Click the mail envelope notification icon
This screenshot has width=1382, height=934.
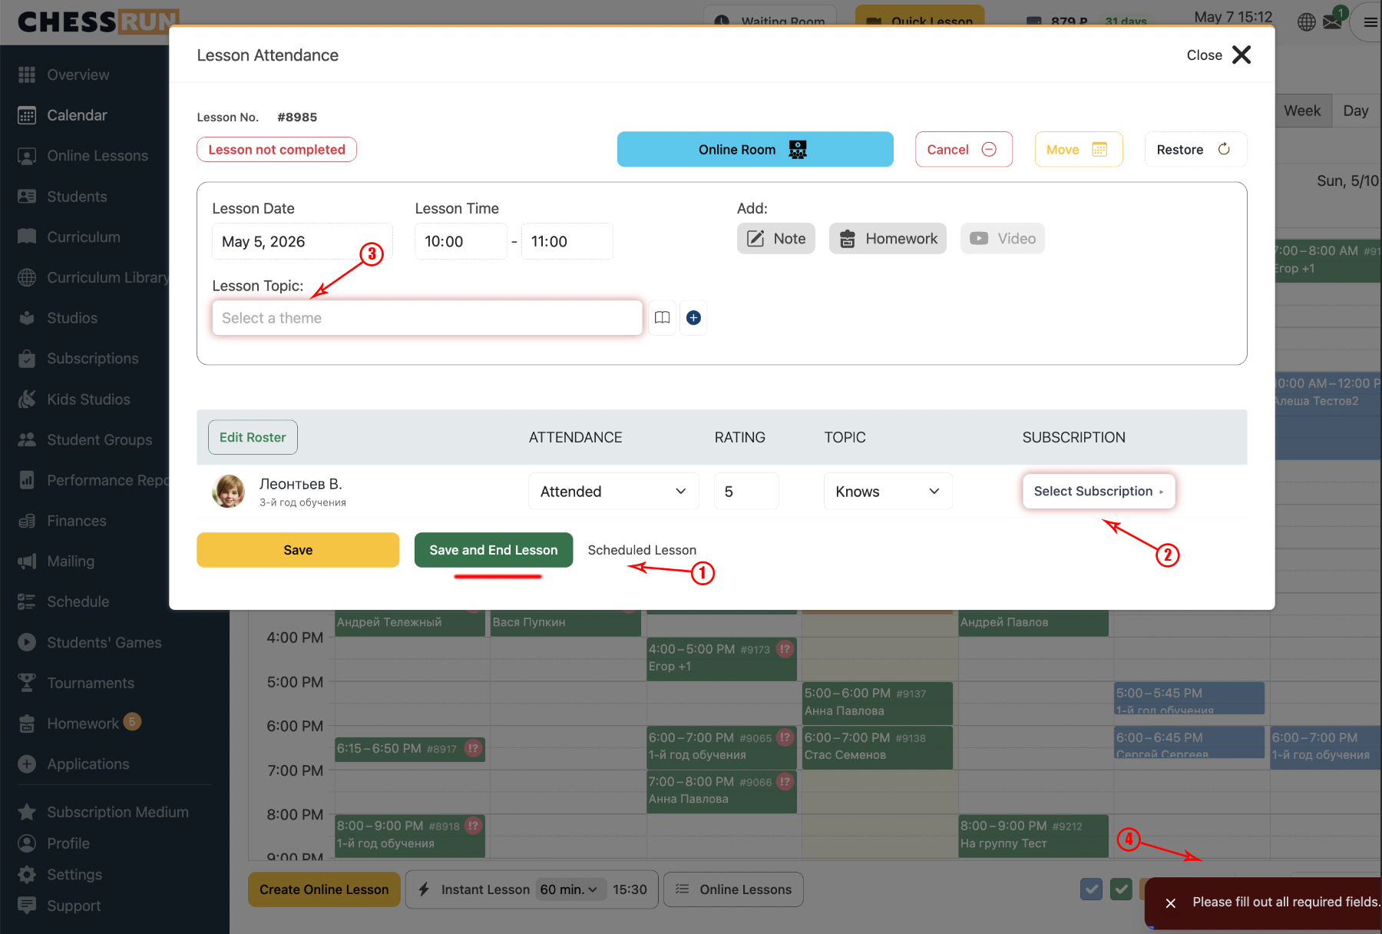(x=1332, y=22)
